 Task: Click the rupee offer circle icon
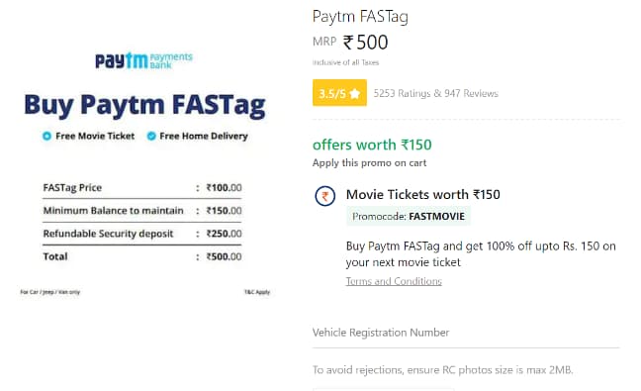click(325, 196)
